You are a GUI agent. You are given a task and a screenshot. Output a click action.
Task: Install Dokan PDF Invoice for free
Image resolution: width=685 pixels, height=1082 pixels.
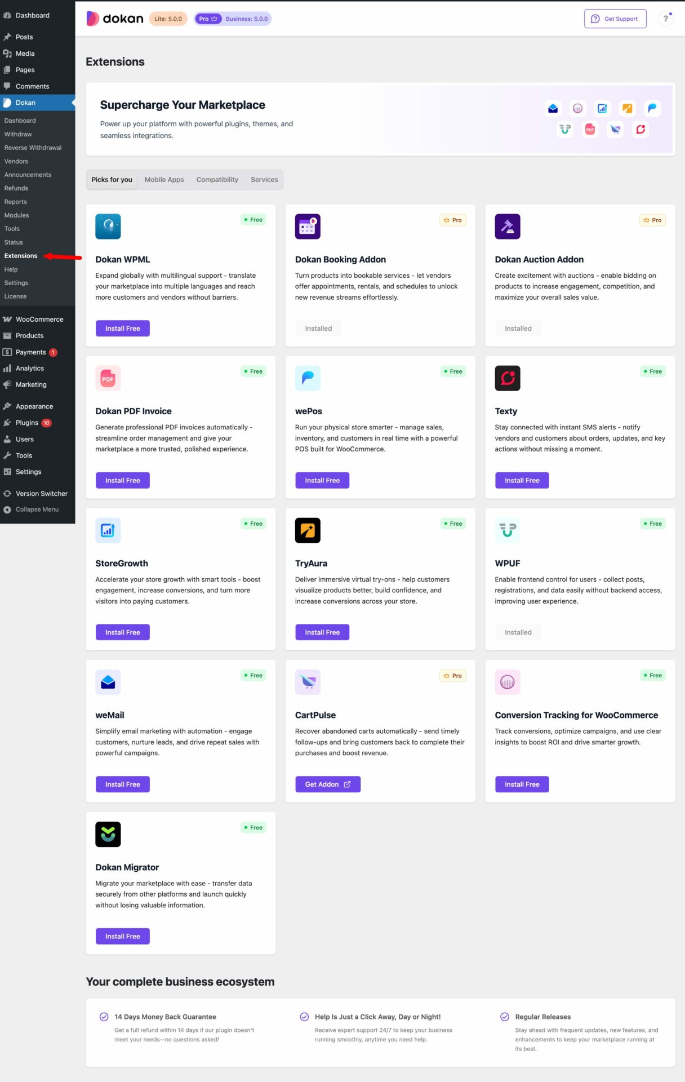point(123,481)
